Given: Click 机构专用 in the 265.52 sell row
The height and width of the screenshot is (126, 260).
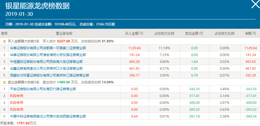Looking at the screenshot, I should [x=16, y=110].
